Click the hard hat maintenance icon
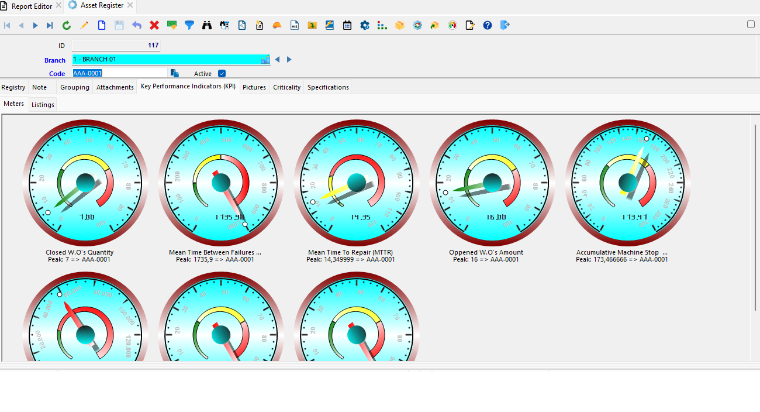Viewport: 760px width, 412px height. coord(277,25)
